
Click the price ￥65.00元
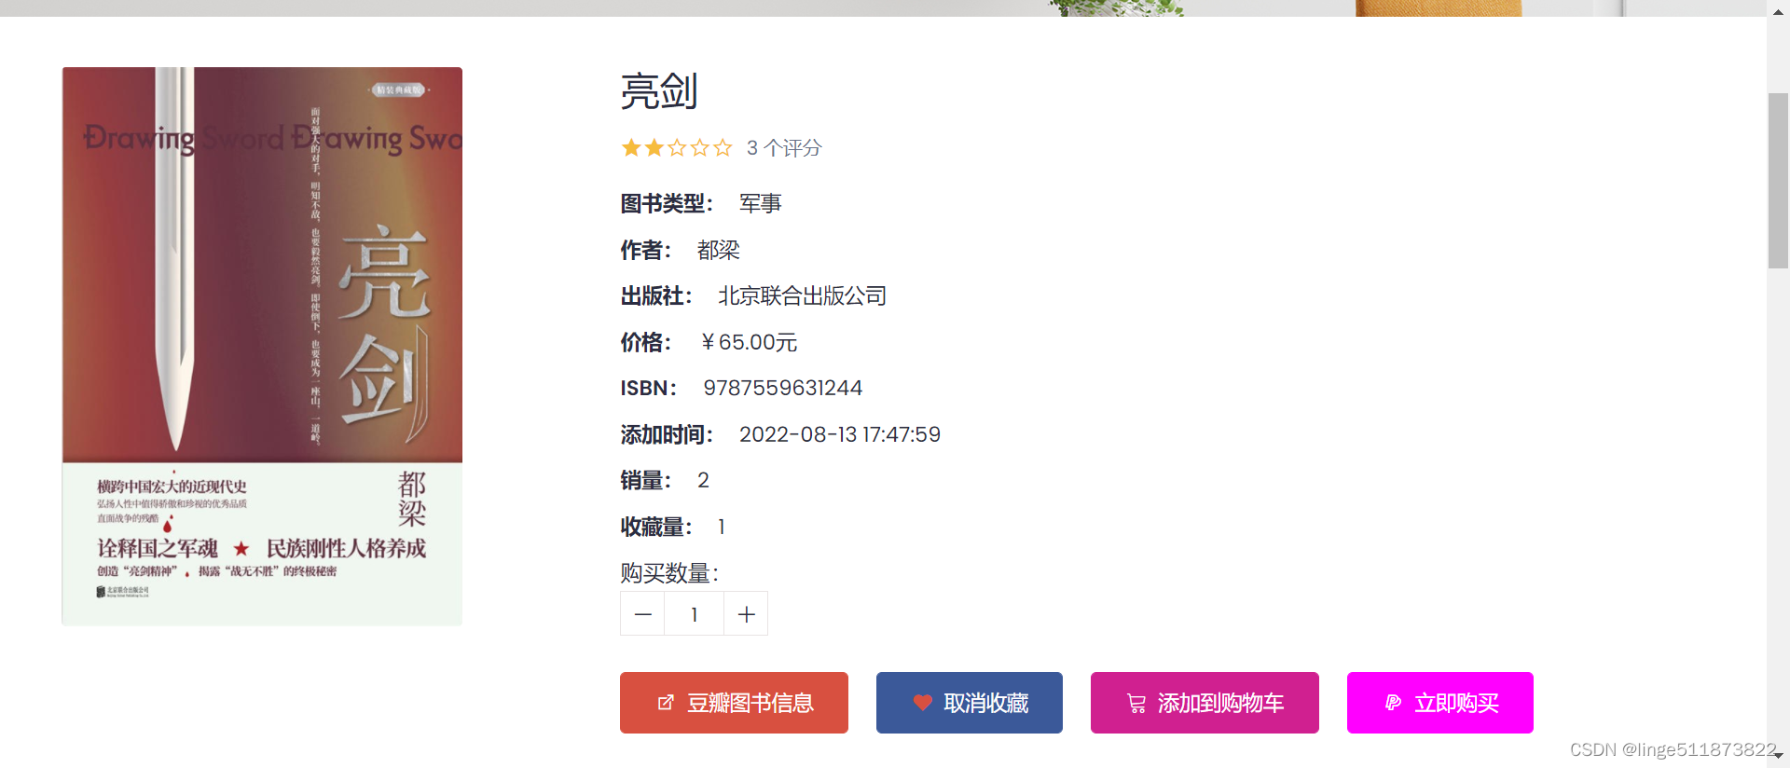[749, 342]
